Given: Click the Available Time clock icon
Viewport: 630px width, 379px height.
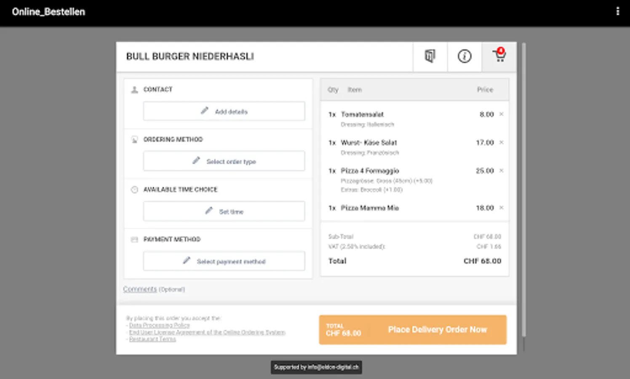Looking at the screenshot, I should coord(134,189).
